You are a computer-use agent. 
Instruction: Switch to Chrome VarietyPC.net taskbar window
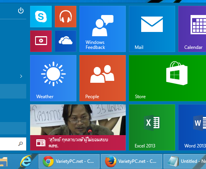69,161
